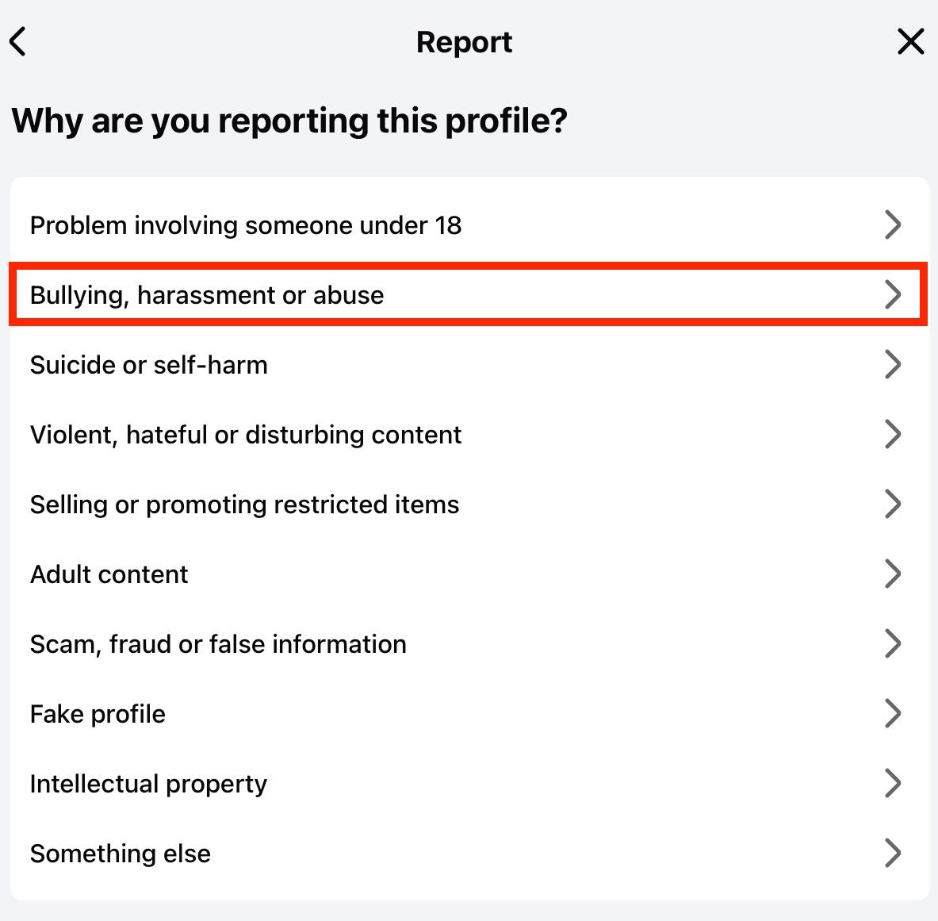Select 'Scam, fraud or false information'
938x921 pixels.
(218, 644)
